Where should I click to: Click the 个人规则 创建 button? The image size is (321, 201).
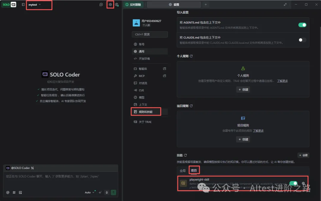[243, 90]
